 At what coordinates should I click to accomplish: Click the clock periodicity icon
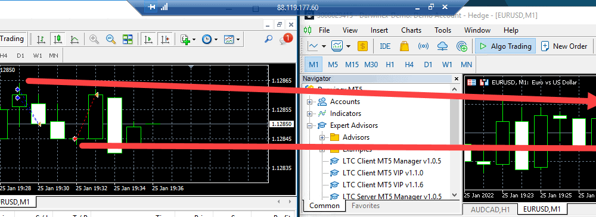(206, 39)
